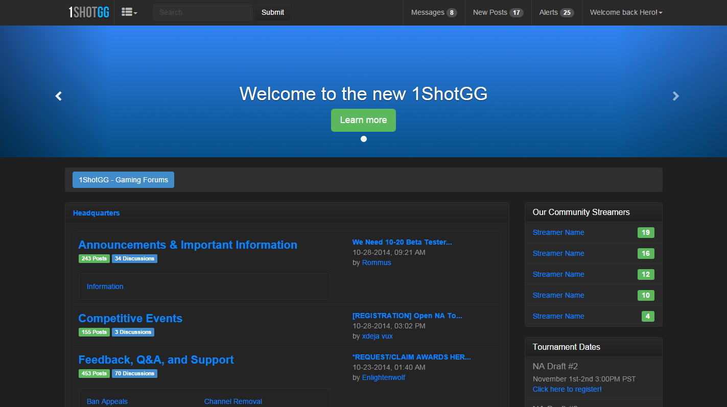Open the list-view navigation dropdown icon
The height and width of the screenshot is (407, 727).
129,12
